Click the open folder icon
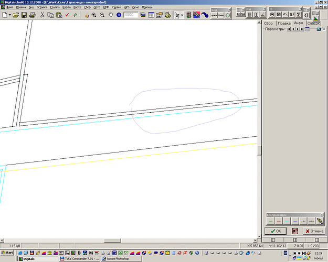 pos(16,15)
